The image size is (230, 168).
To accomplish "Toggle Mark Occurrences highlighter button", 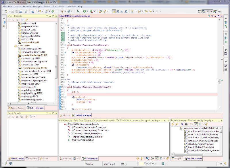I will (114, 11).
